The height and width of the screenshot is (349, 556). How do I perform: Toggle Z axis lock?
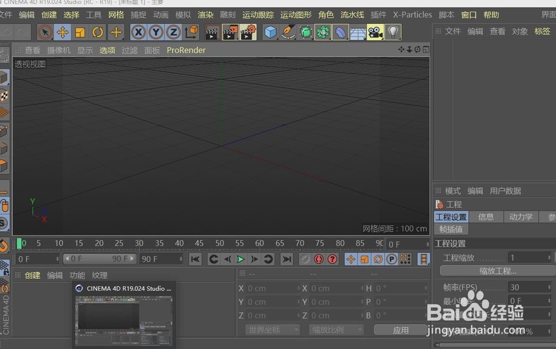[173, 33]
